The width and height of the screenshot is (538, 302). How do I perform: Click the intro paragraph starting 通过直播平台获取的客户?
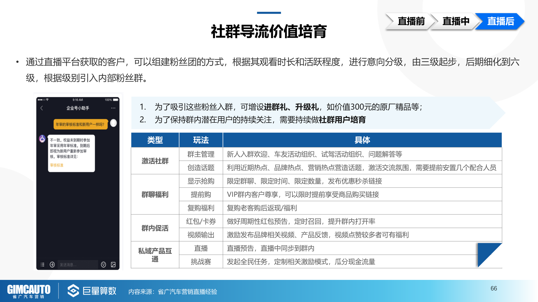coord(272,70)
